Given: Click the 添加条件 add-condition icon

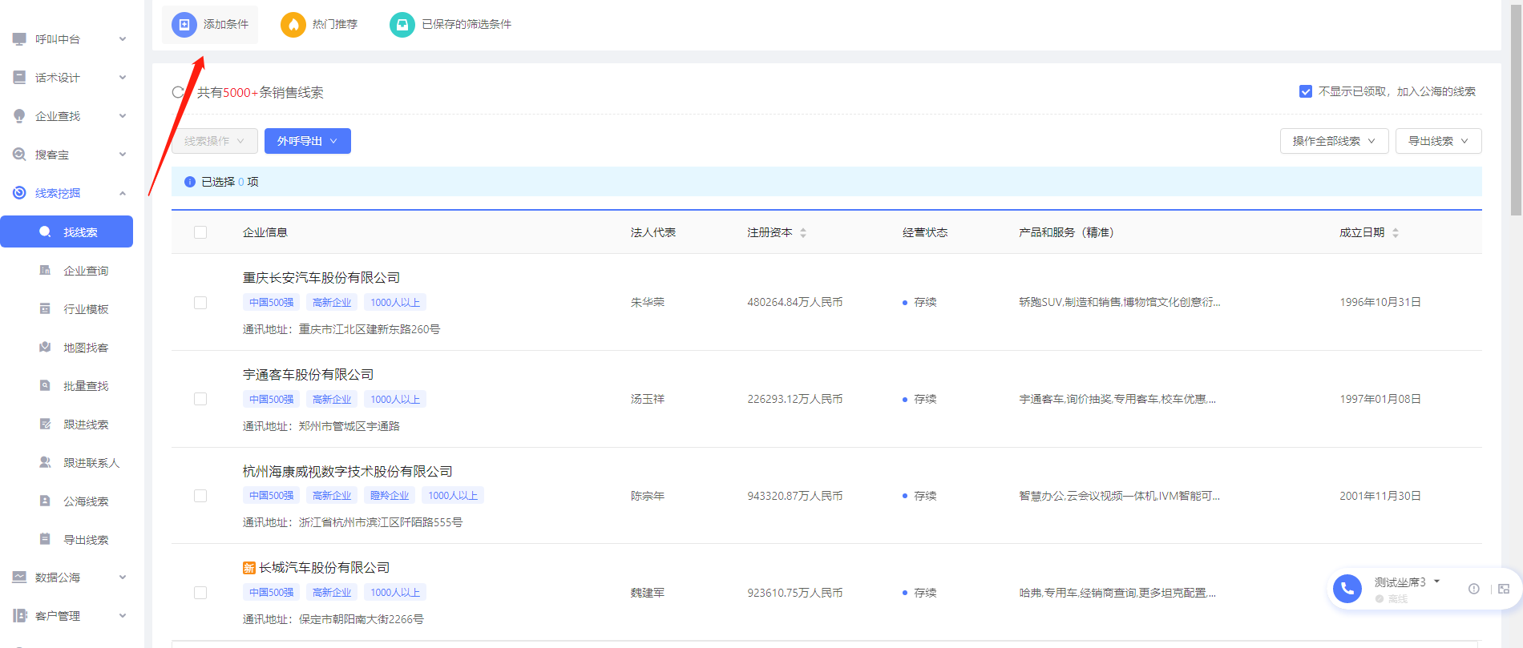Looking at the screenshot, I should [184, 25].
